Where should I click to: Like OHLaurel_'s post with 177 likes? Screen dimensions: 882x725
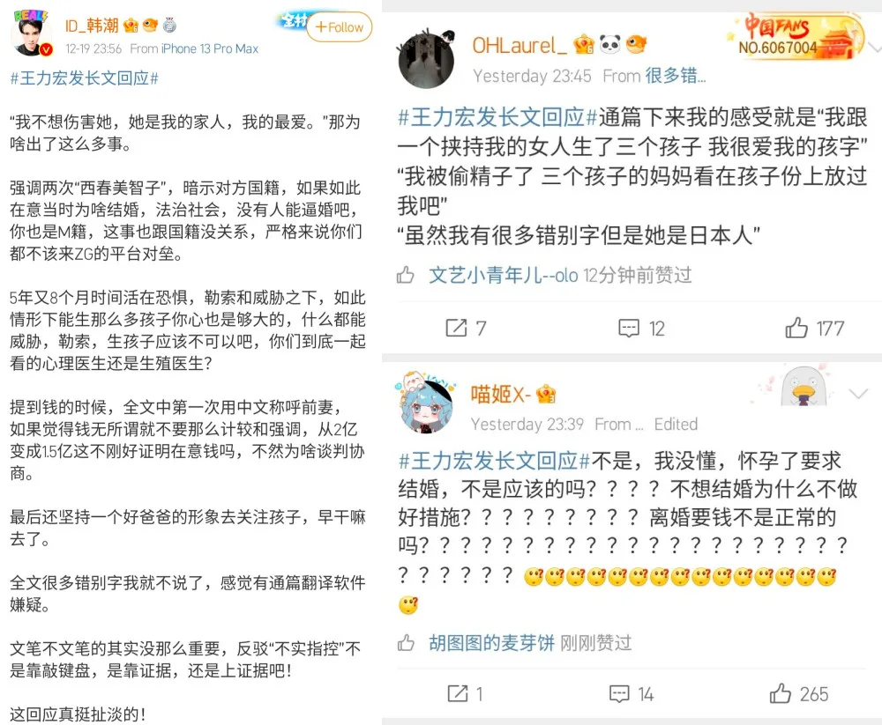(x=814, y=329)
